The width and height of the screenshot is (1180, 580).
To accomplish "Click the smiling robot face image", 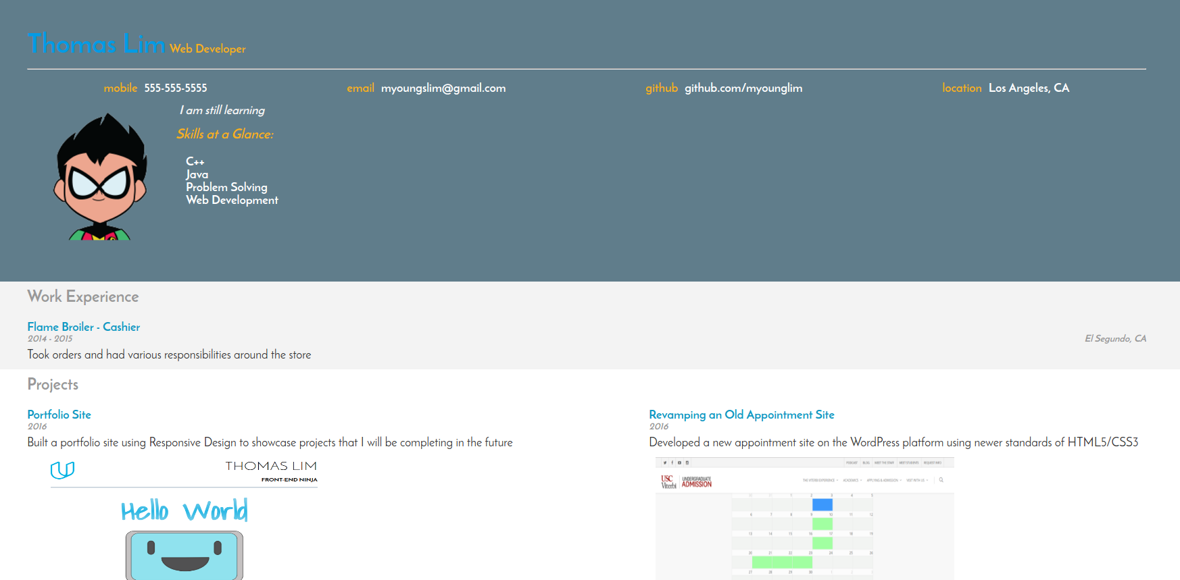I will (184, 555).
